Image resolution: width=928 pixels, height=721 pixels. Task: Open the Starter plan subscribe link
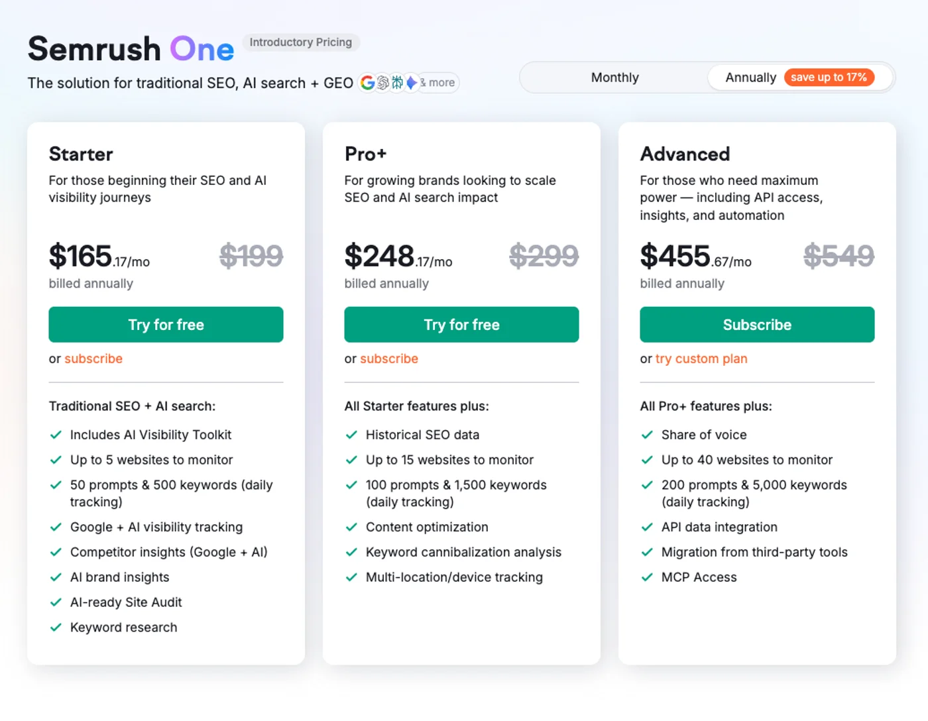tap(93, 359)
